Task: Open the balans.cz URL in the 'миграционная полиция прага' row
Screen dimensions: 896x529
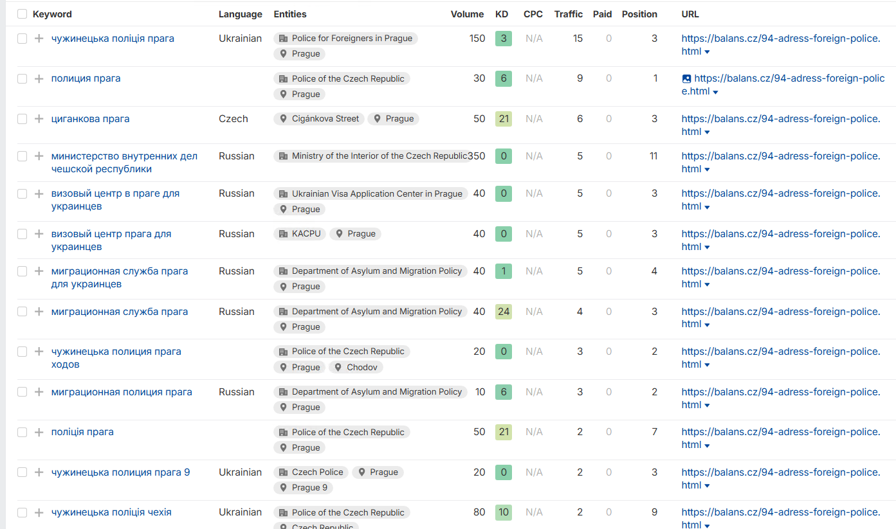Action: coord(781,399)
